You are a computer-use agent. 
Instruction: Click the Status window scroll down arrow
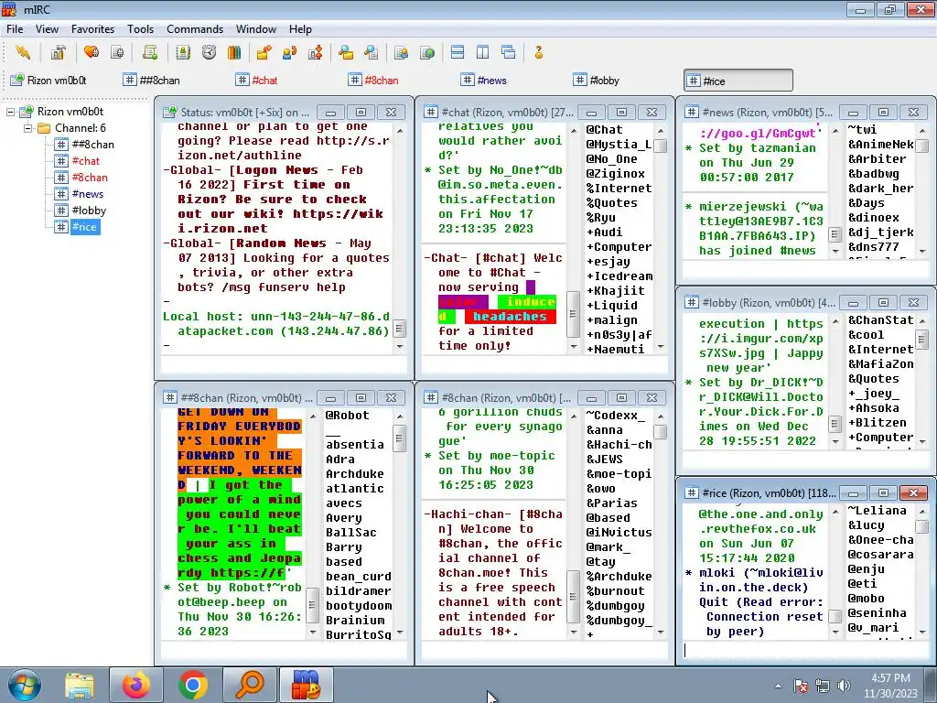point(400,346)
